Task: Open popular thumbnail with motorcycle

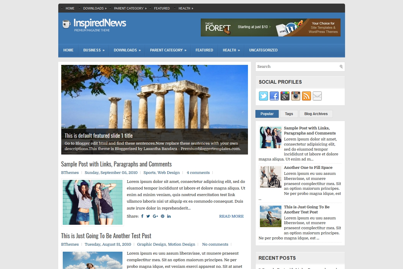Action: pyautogui.click(x=271, y=177)
